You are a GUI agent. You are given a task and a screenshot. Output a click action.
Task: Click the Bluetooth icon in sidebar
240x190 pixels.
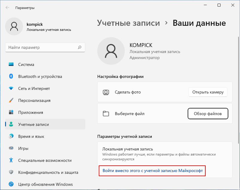[x=11, y=76]
